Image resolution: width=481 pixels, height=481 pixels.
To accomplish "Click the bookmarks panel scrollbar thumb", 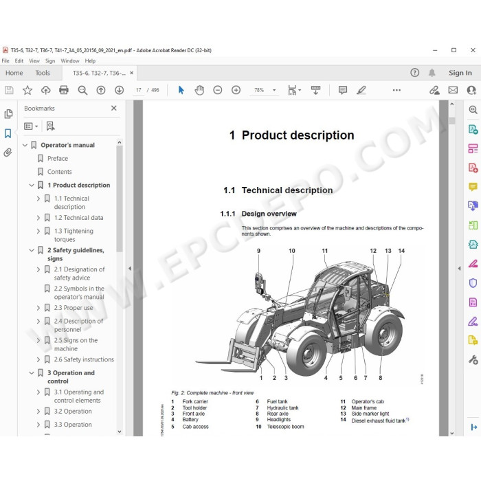I will (x=120, y=199).
